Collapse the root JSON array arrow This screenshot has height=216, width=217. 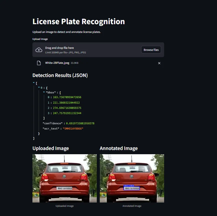(34, 83)
